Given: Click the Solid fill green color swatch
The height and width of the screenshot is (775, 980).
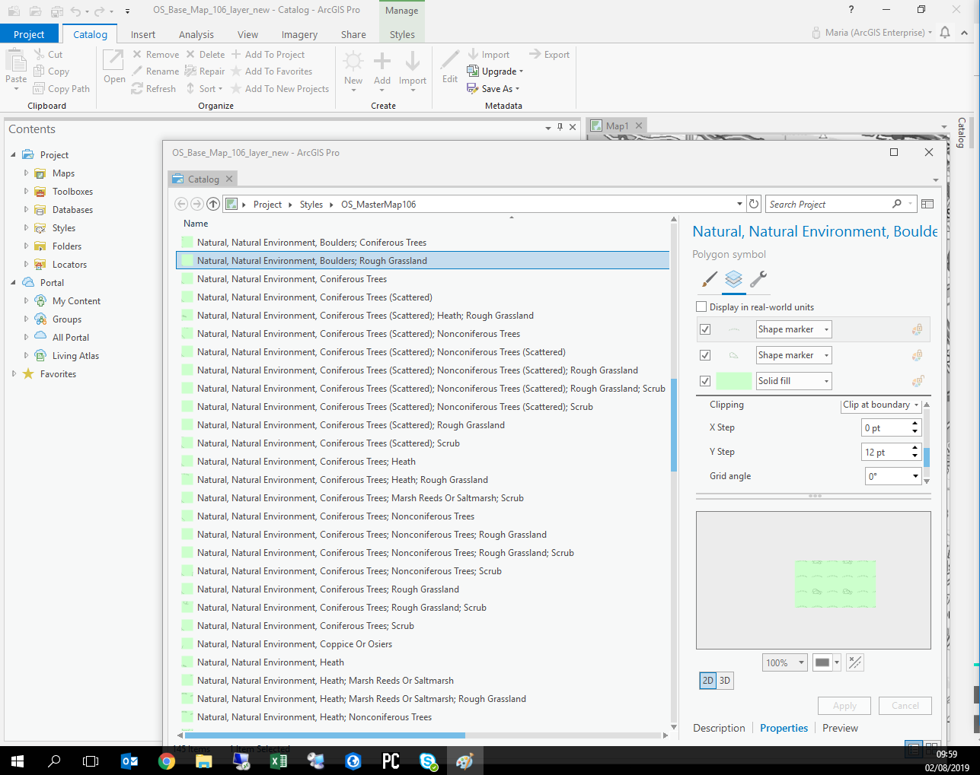Looking at the screenshot, I should point(733,381).
